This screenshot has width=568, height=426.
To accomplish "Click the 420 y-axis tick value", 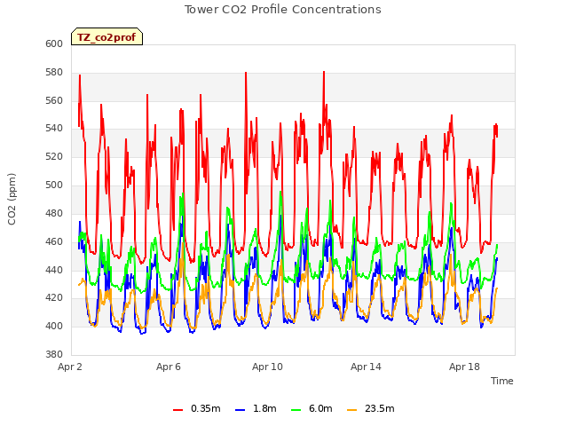I will pyautogui.click(x=54, y=298).
